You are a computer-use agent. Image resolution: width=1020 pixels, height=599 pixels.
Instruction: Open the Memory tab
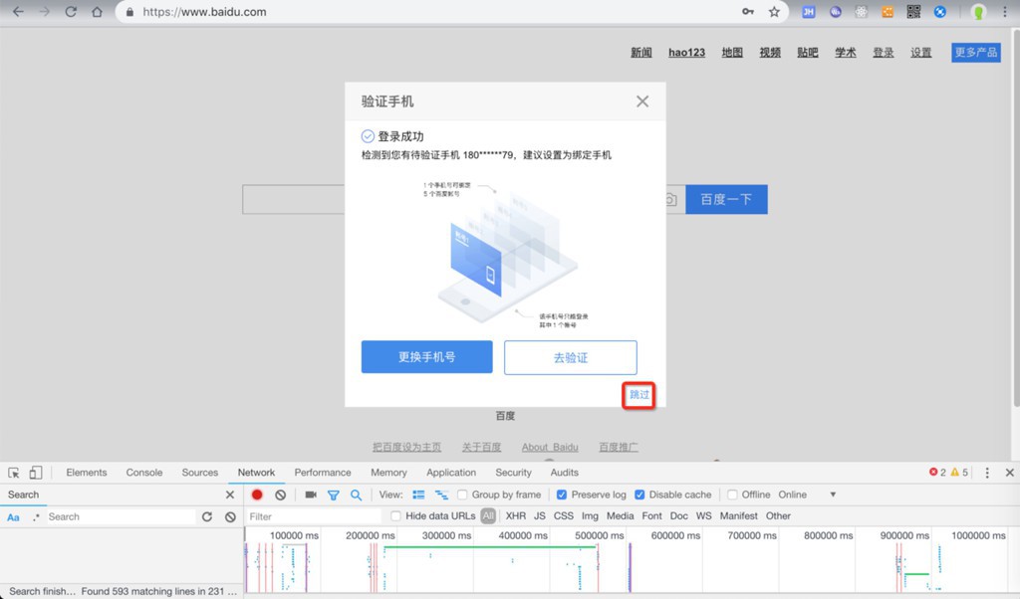[389, 473]
